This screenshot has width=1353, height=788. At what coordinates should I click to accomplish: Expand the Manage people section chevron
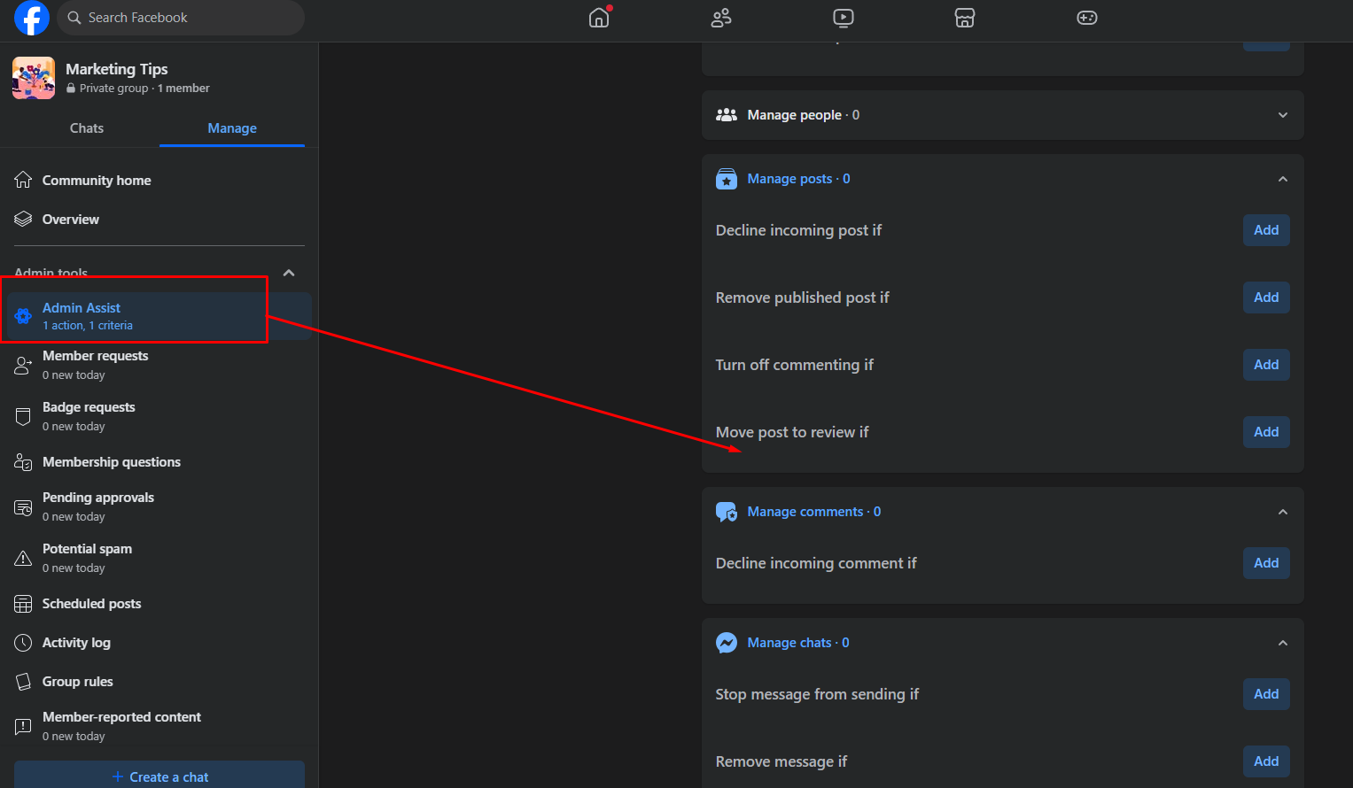[1283, 115]
